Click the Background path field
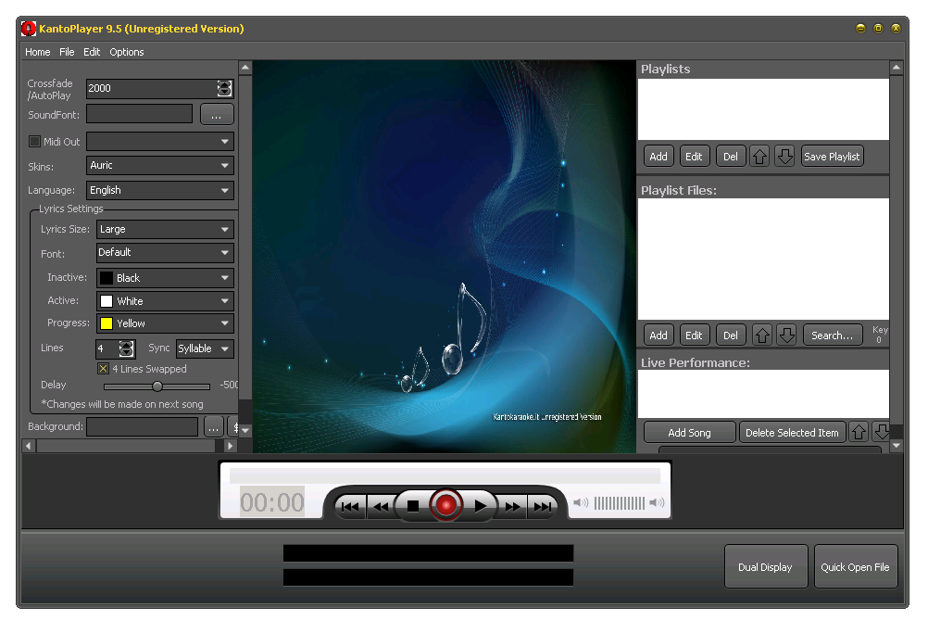The image size is (928, 633). 142,427
